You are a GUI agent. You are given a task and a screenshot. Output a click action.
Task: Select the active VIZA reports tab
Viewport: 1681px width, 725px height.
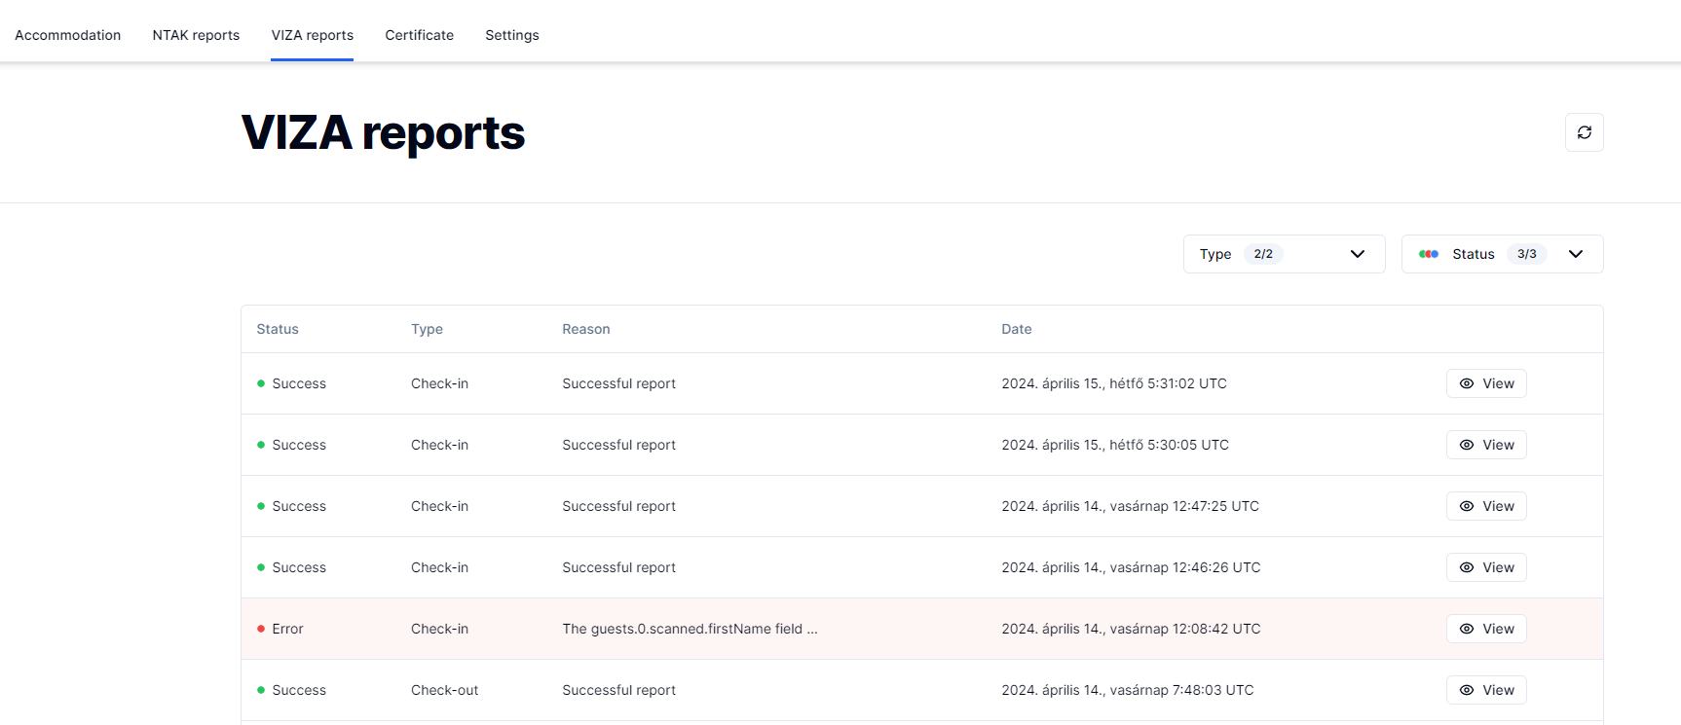click(x=312, y=35)
